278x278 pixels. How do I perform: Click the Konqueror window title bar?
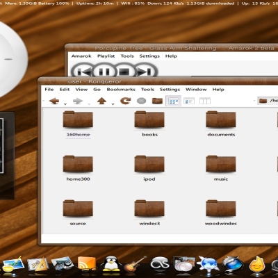[158, 81]
